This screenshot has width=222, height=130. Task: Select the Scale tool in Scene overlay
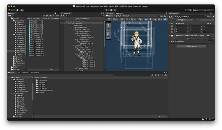click(x=108, y=33)
